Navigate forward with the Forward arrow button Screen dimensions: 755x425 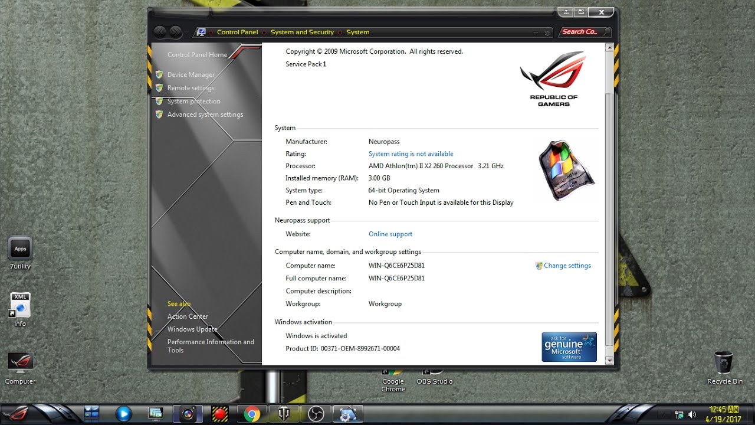pyautogui.click(x=175, y=32)
